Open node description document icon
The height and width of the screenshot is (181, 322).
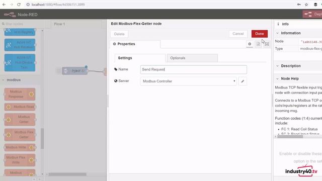click(258, 44)
